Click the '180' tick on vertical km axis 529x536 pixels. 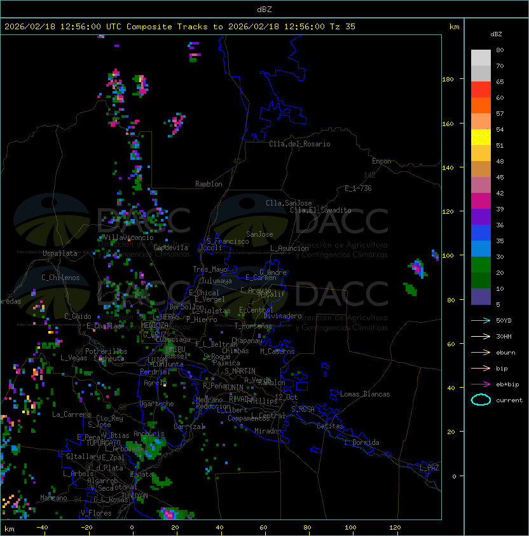[x=448, y=80]
